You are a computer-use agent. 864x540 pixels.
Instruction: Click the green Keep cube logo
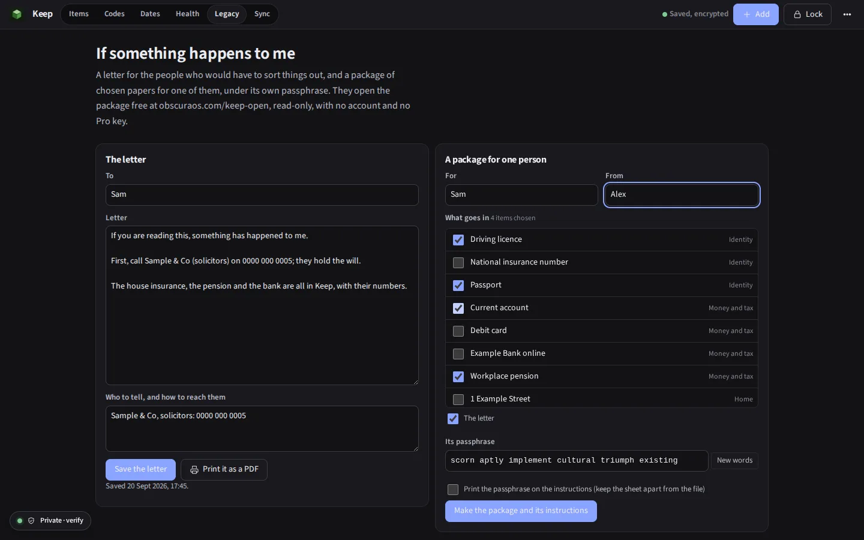17,14
